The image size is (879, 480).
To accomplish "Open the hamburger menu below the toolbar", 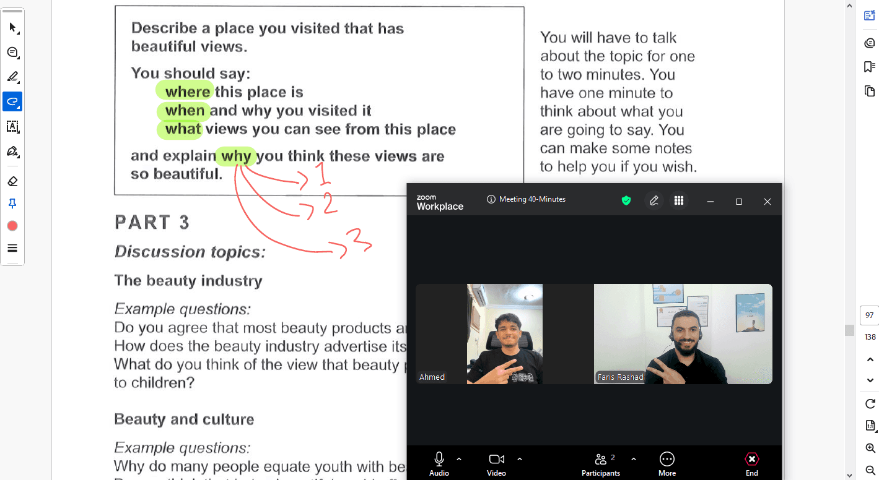I will point(12,247).
